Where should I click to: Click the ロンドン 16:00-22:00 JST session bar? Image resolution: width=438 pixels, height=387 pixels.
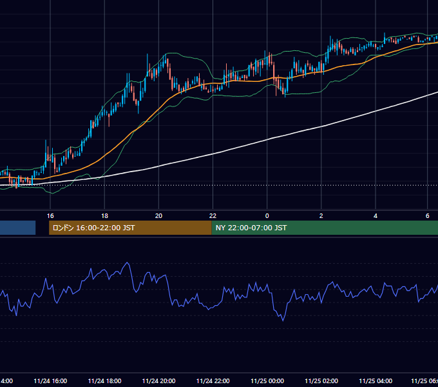130,228
